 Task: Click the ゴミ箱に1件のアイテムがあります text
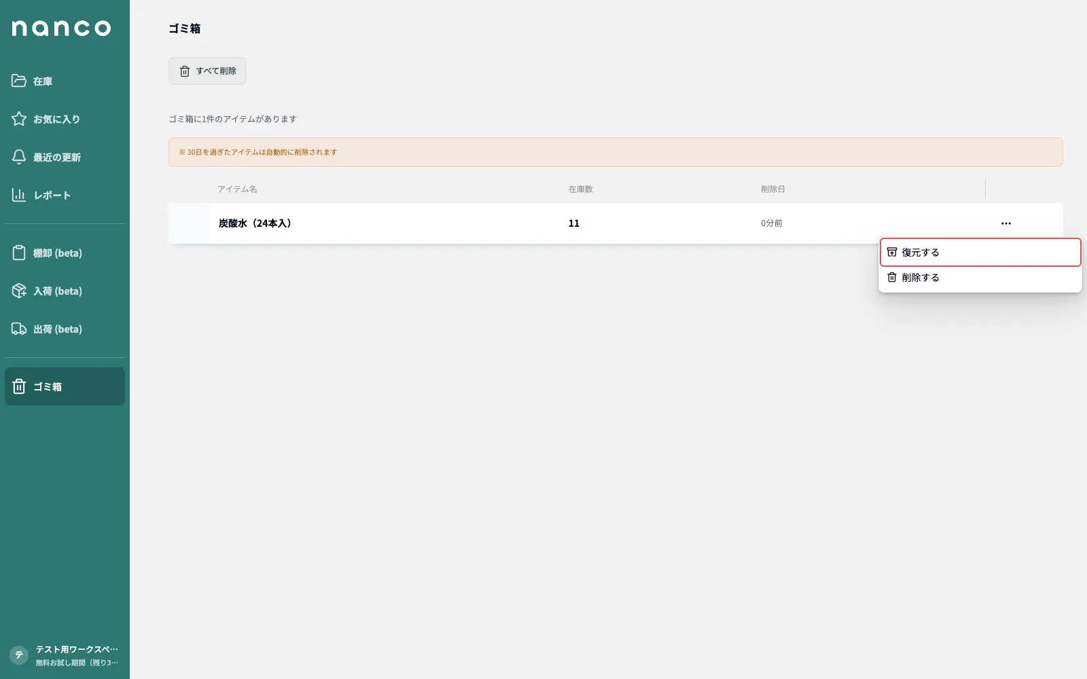pos(233,119)
